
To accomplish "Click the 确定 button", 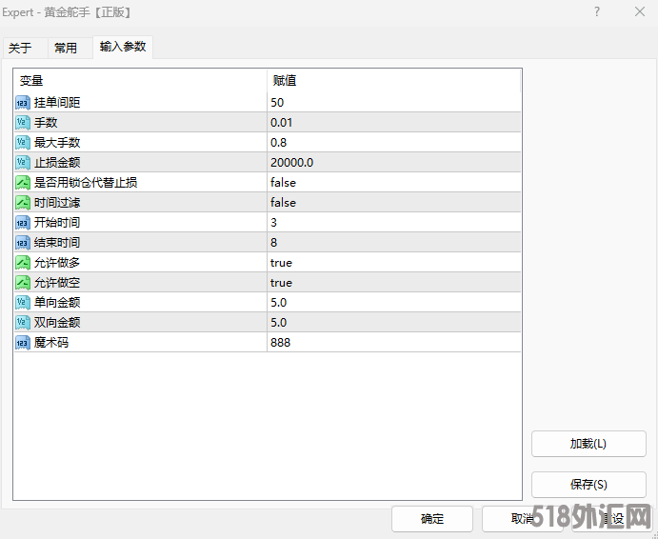I will pos(432,519).
